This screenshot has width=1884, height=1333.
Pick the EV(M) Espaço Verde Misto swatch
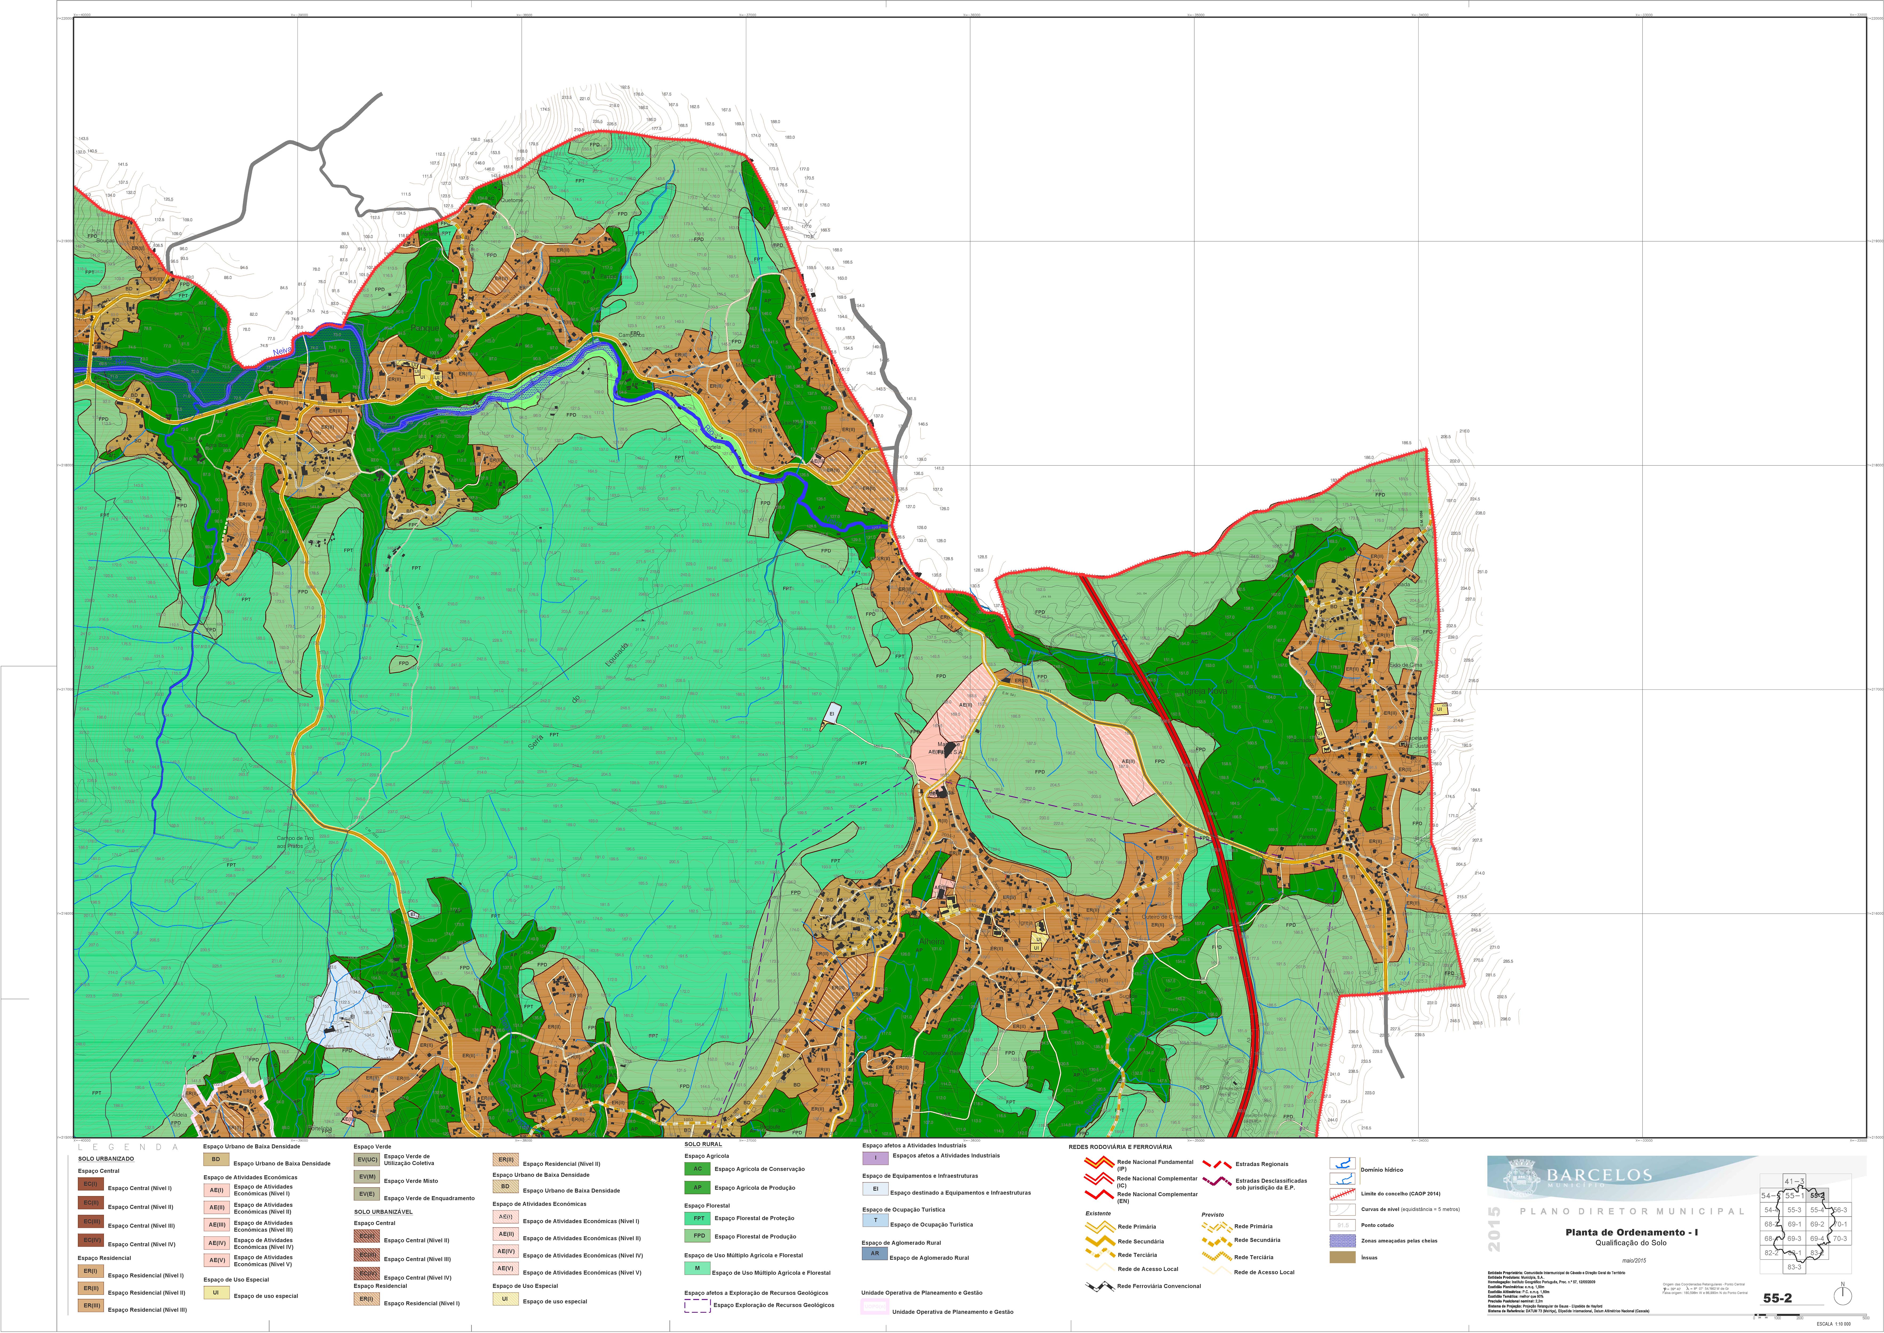point(367,1177)
